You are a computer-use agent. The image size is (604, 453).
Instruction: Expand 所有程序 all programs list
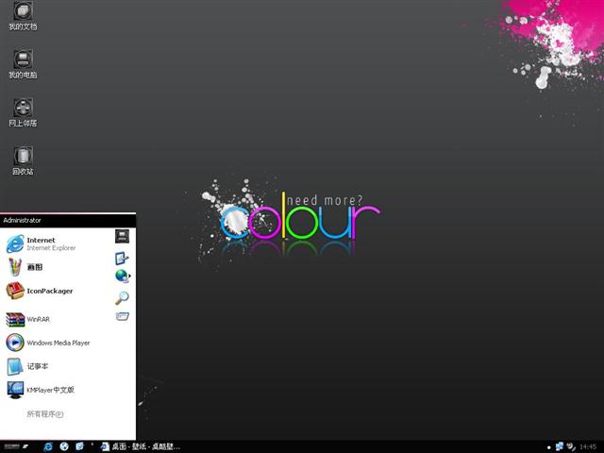click(45, 414)
